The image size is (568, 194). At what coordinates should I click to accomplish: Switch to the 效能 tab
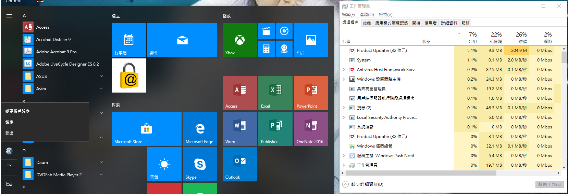coord(367,23)
